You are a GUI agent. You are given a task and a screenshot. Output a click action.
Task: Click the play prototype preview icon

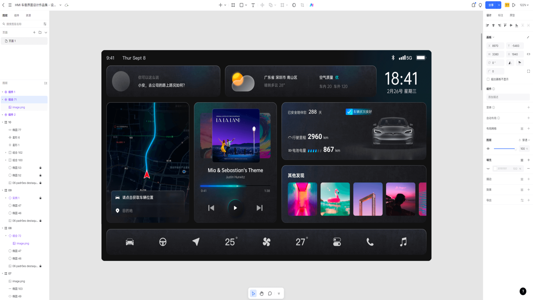click(514, 5)
